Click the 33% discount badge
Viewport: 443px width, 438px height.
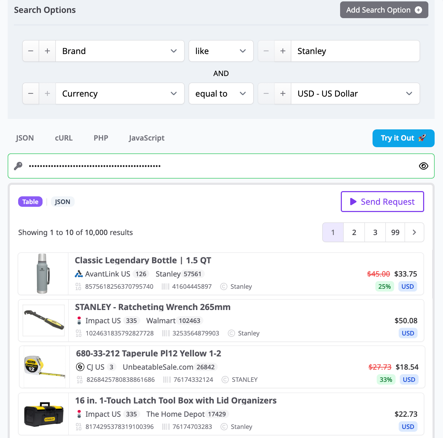pos(386,379)
